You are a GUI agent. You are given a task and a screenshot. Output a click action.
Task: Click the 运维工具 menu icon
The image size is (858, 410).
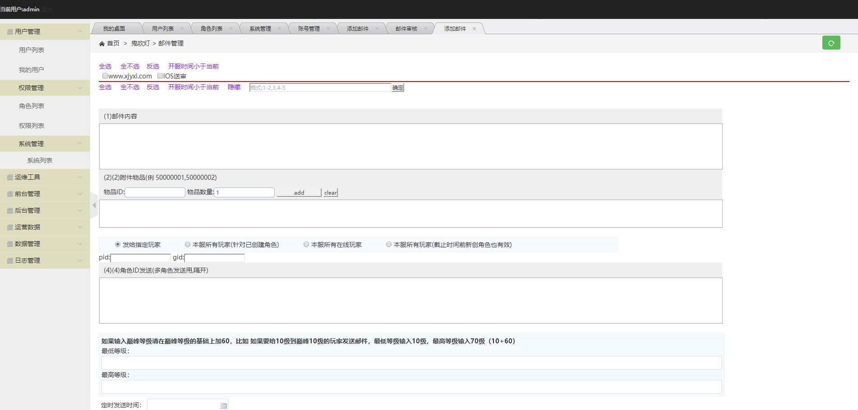[x=9, y=178]
